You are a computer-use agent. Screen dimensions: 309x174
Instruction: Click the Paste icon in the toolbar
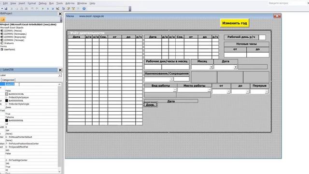(x=21, y=9)
